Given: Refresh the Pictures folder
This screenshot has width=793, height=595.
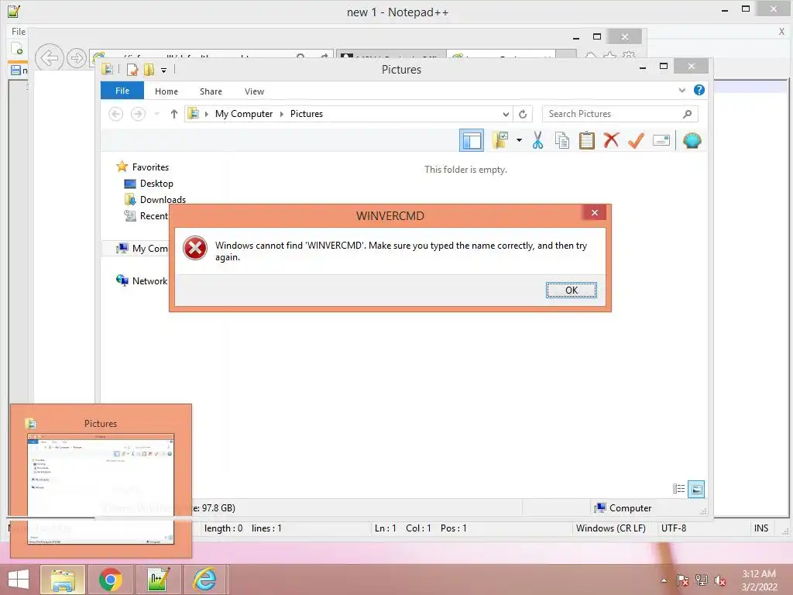Looking at the screenshot, I should pyautogui.click(x=523, y=114).
